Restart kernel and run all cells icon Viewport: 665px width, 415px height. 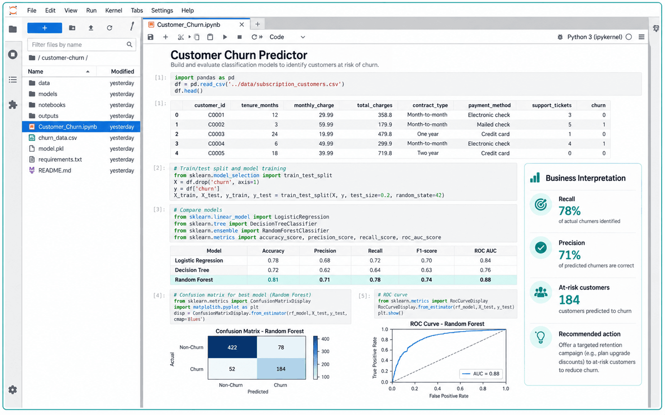tap(257, 37)
